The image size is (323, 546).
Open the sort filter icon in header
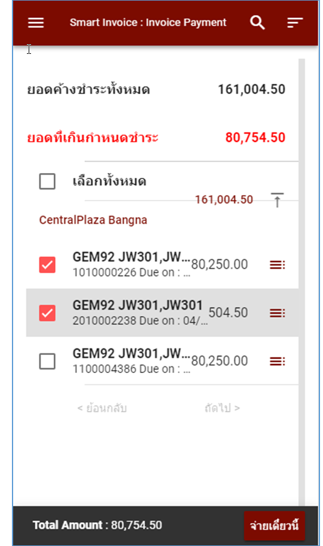click(x=295, y=23)
